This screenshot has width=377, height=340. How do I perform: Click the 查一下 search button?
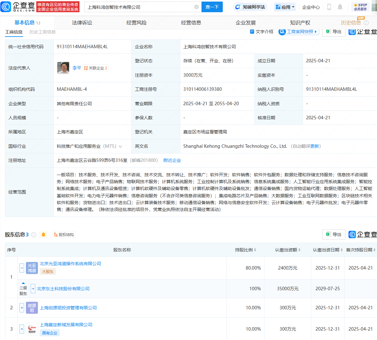coord(212,7)
